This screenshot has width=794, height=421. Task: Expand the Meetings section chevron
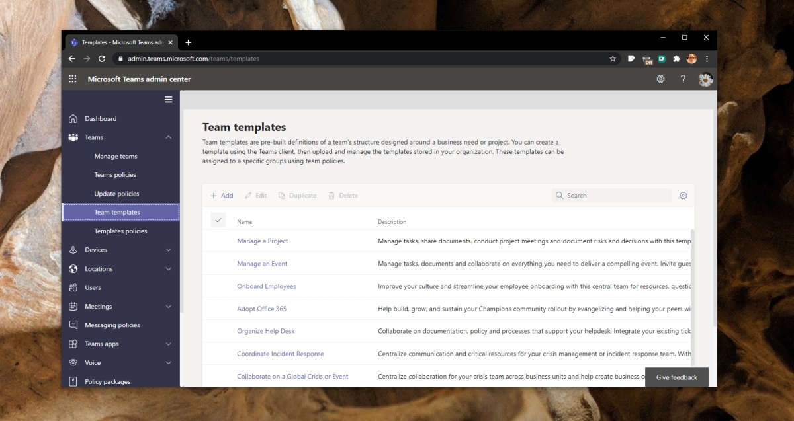pyautogui.click(x=169, y=307)
